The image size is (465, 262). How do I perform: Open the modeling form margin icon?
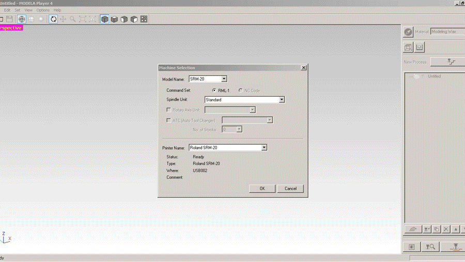click(x=420, y=47)
